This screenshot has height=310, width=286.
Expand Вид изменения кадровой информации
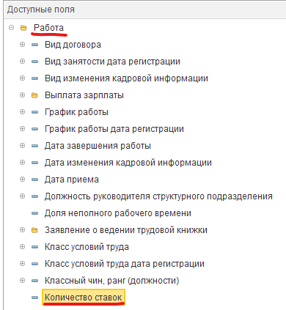pos(22,78)
